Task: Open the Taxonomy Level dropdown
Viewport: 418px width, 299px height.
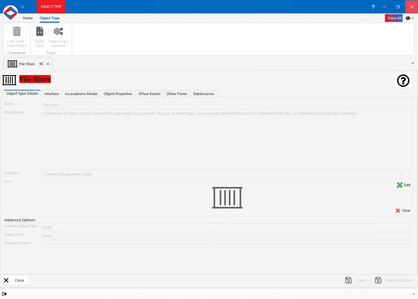Action: click(409, 244)
